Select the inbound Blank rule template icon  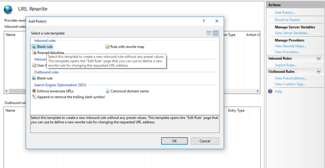pyautogui.click(x=34, y=47)
